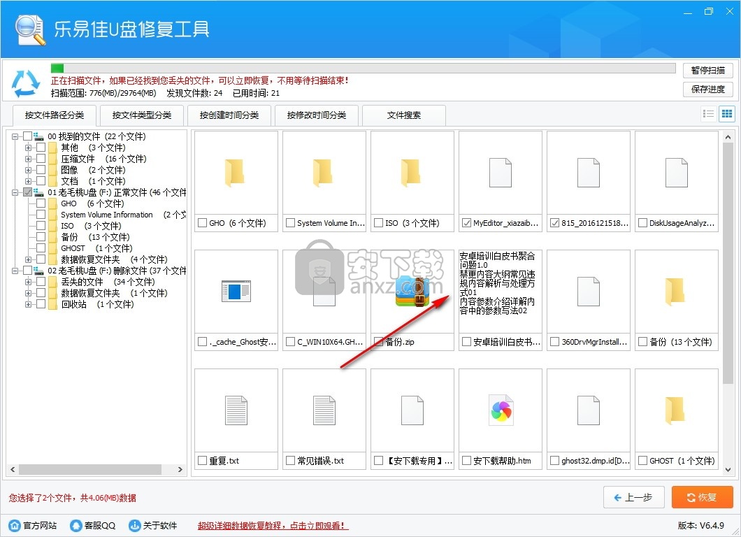Screen dimensions: 741x537
Task: Open the 按文件类型分类 tab
Action: pyautogui.click(x=142, y=115)
